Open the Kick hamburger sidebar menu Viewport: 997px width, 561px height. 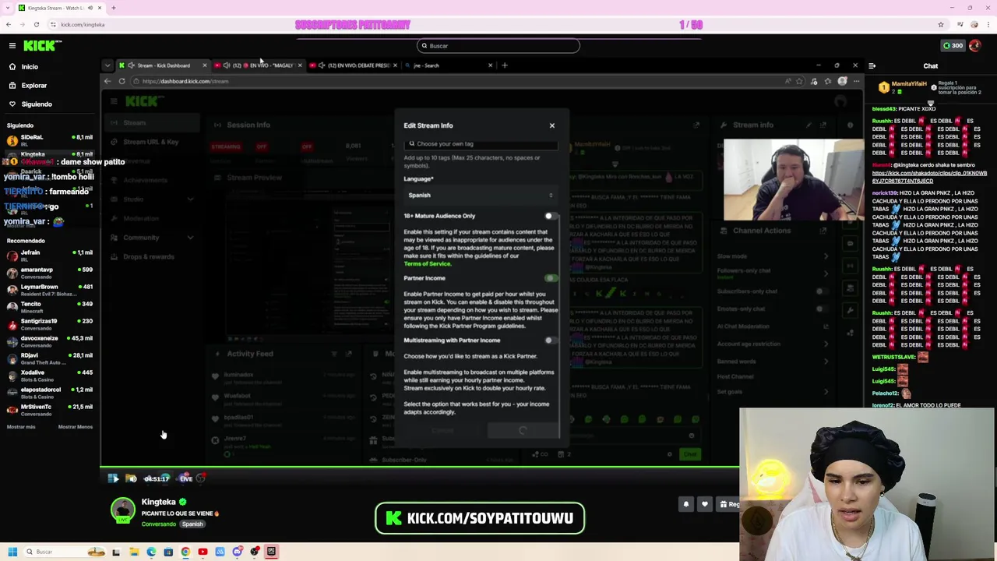pos(12,46)
